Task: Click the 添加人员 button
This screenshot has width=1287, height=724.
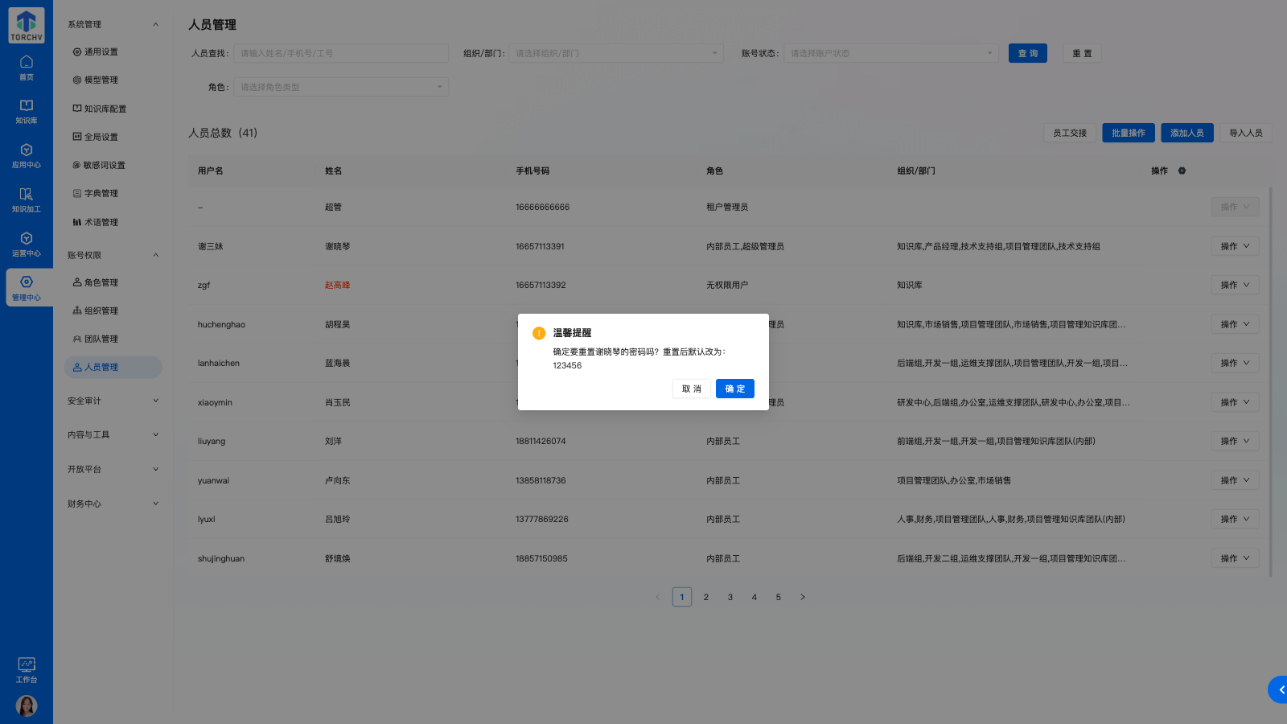Action: point(1186,133)
